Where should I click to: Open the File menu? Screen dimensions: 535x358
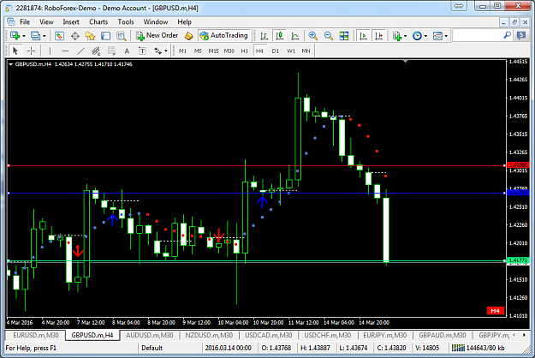[25, 22]
